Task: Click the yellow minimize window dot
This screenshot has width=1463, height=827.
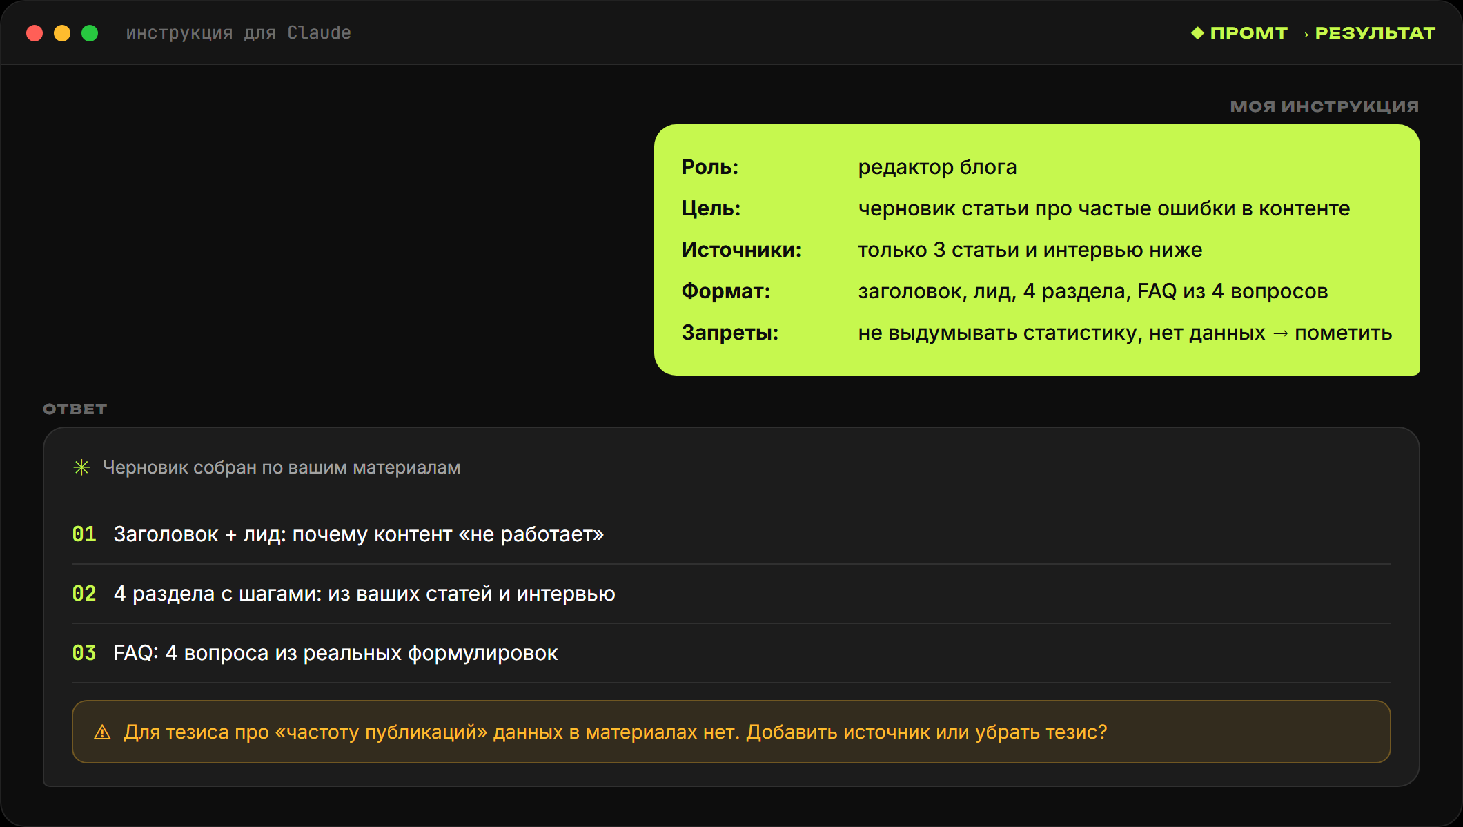Action: click(62, 33)
